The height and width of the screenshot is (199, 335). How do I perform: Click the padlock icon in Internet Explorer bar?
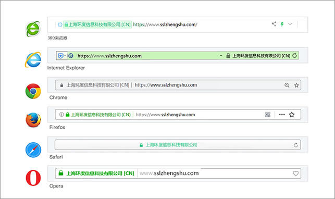[228, 56]
